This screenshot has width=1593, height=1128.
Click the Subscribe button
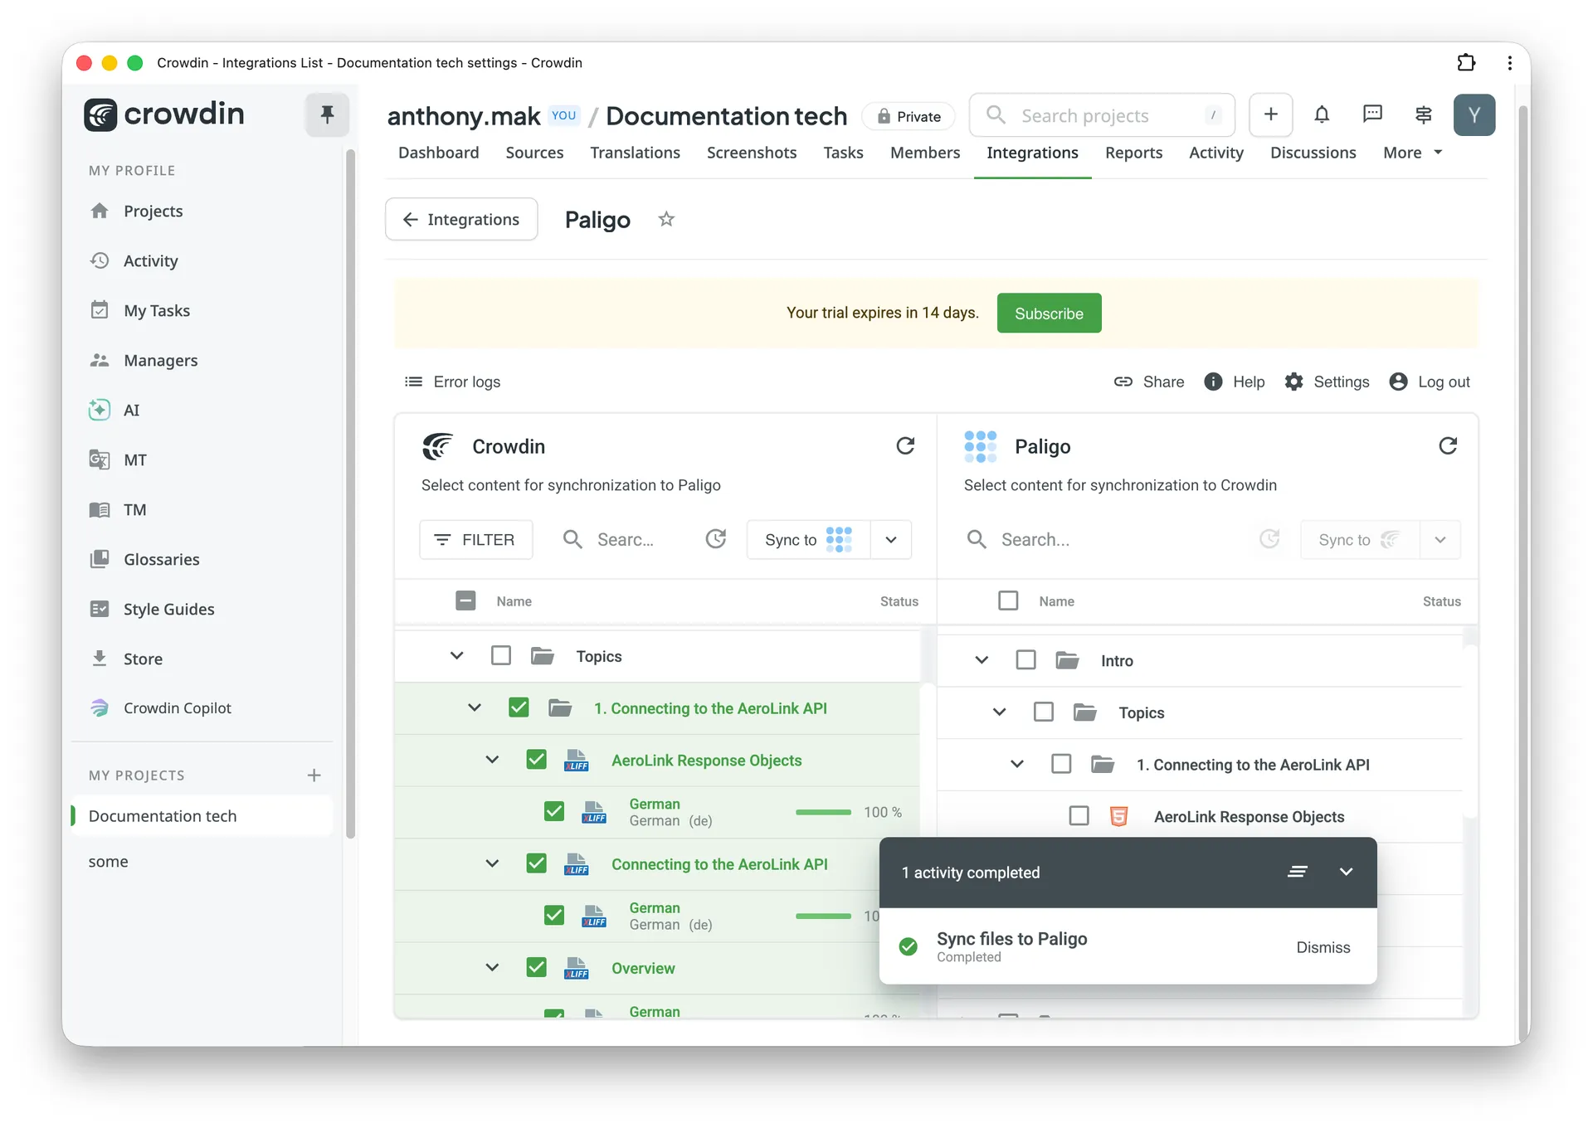pyautogui.click(x=1049, y=313)
